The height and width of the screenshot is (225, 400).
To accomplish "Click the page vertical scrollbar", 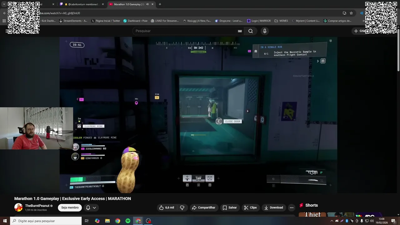I will click(x=398, y=50).
